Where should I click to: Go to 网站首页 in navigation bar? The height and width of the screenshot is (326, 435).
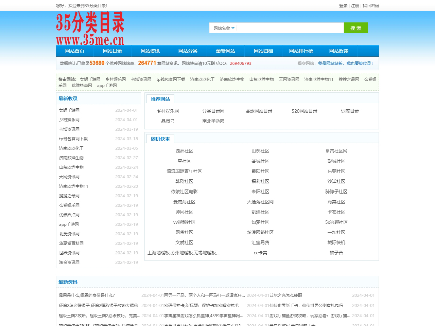(75, 51)
